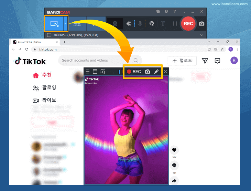Screen dimensions: 251x191
Task: Open the browser tab search chevron
Action: pyautogui.click(x=209, y=42)
